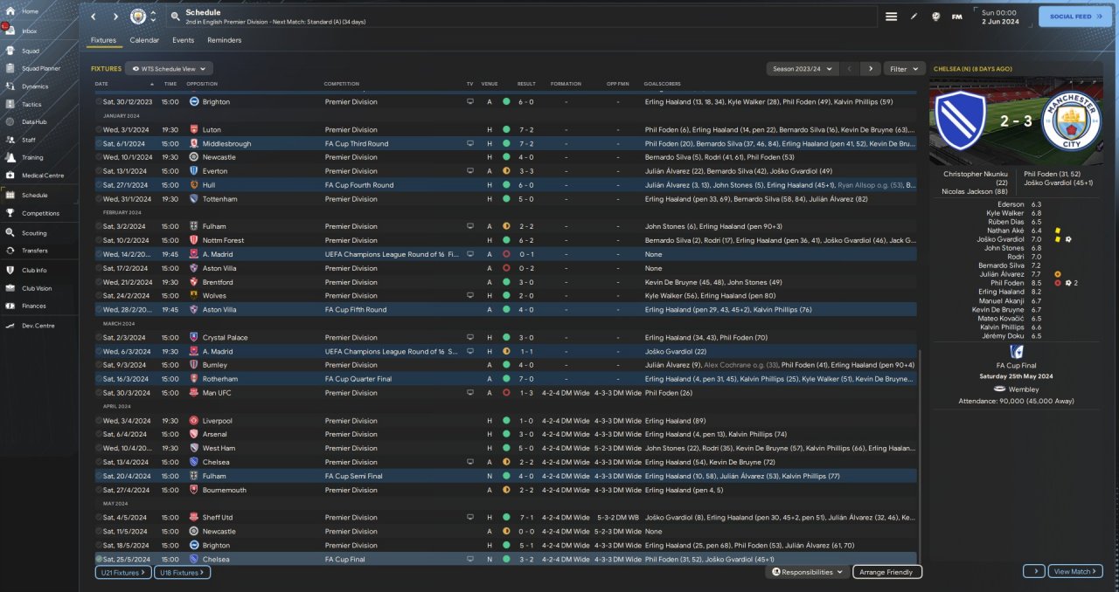Select the radio button for Chelsea FA Cup Final
Screen dimensions: 1119x592
pos(99,559)
